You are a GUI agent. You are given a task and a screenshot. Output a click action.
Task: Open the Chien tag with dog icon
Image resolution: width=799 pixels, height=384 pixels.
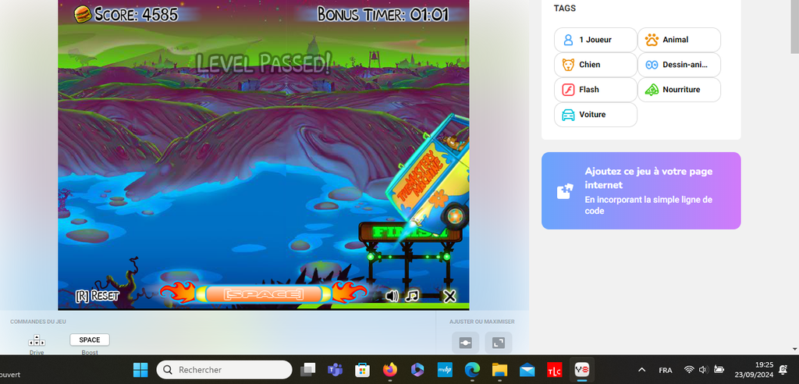coord(595,65)
